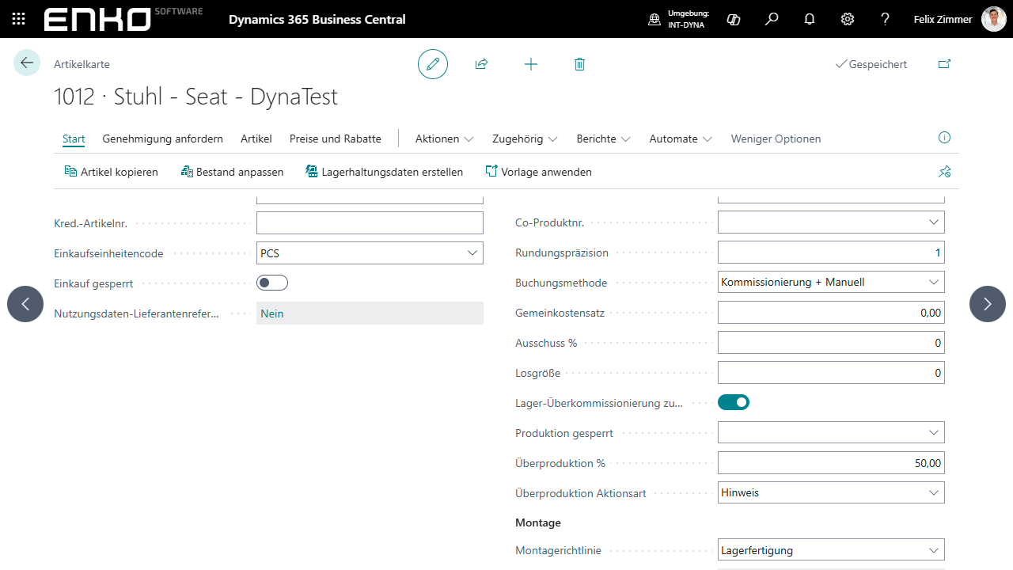Click the notification bell icon

tap(810, 19)
